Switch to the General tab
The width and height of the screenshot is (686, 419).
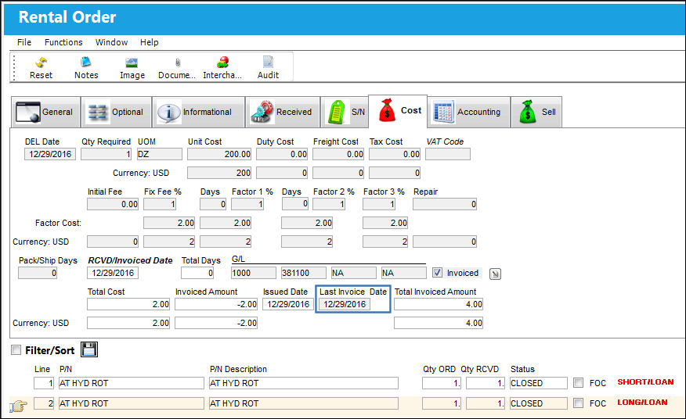45,113
